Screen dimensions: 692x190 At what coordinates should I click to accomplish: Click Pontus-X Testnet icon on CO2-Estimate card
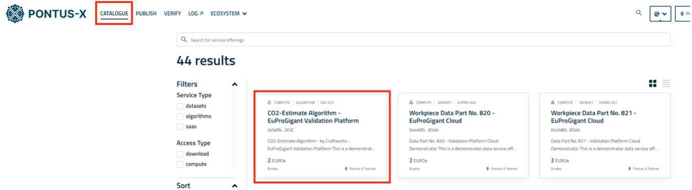click(346, 169)
